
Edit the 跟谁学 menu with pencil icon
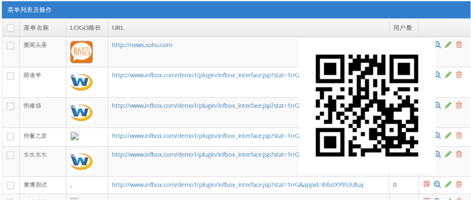448,75
